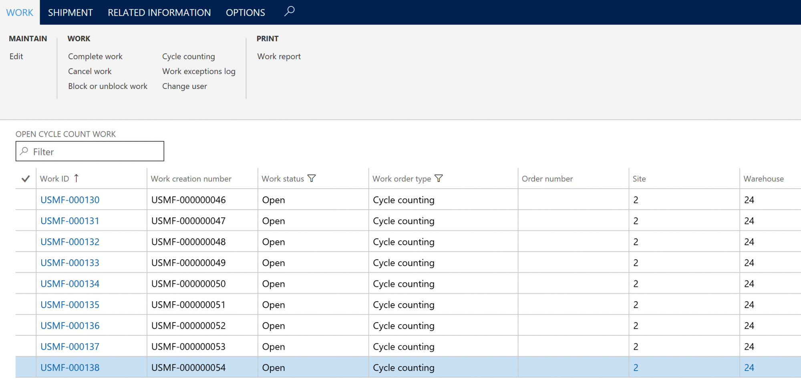Open the OPTIONS tab
This screenshot has width=801, height=379.
[x=245, y=12]
